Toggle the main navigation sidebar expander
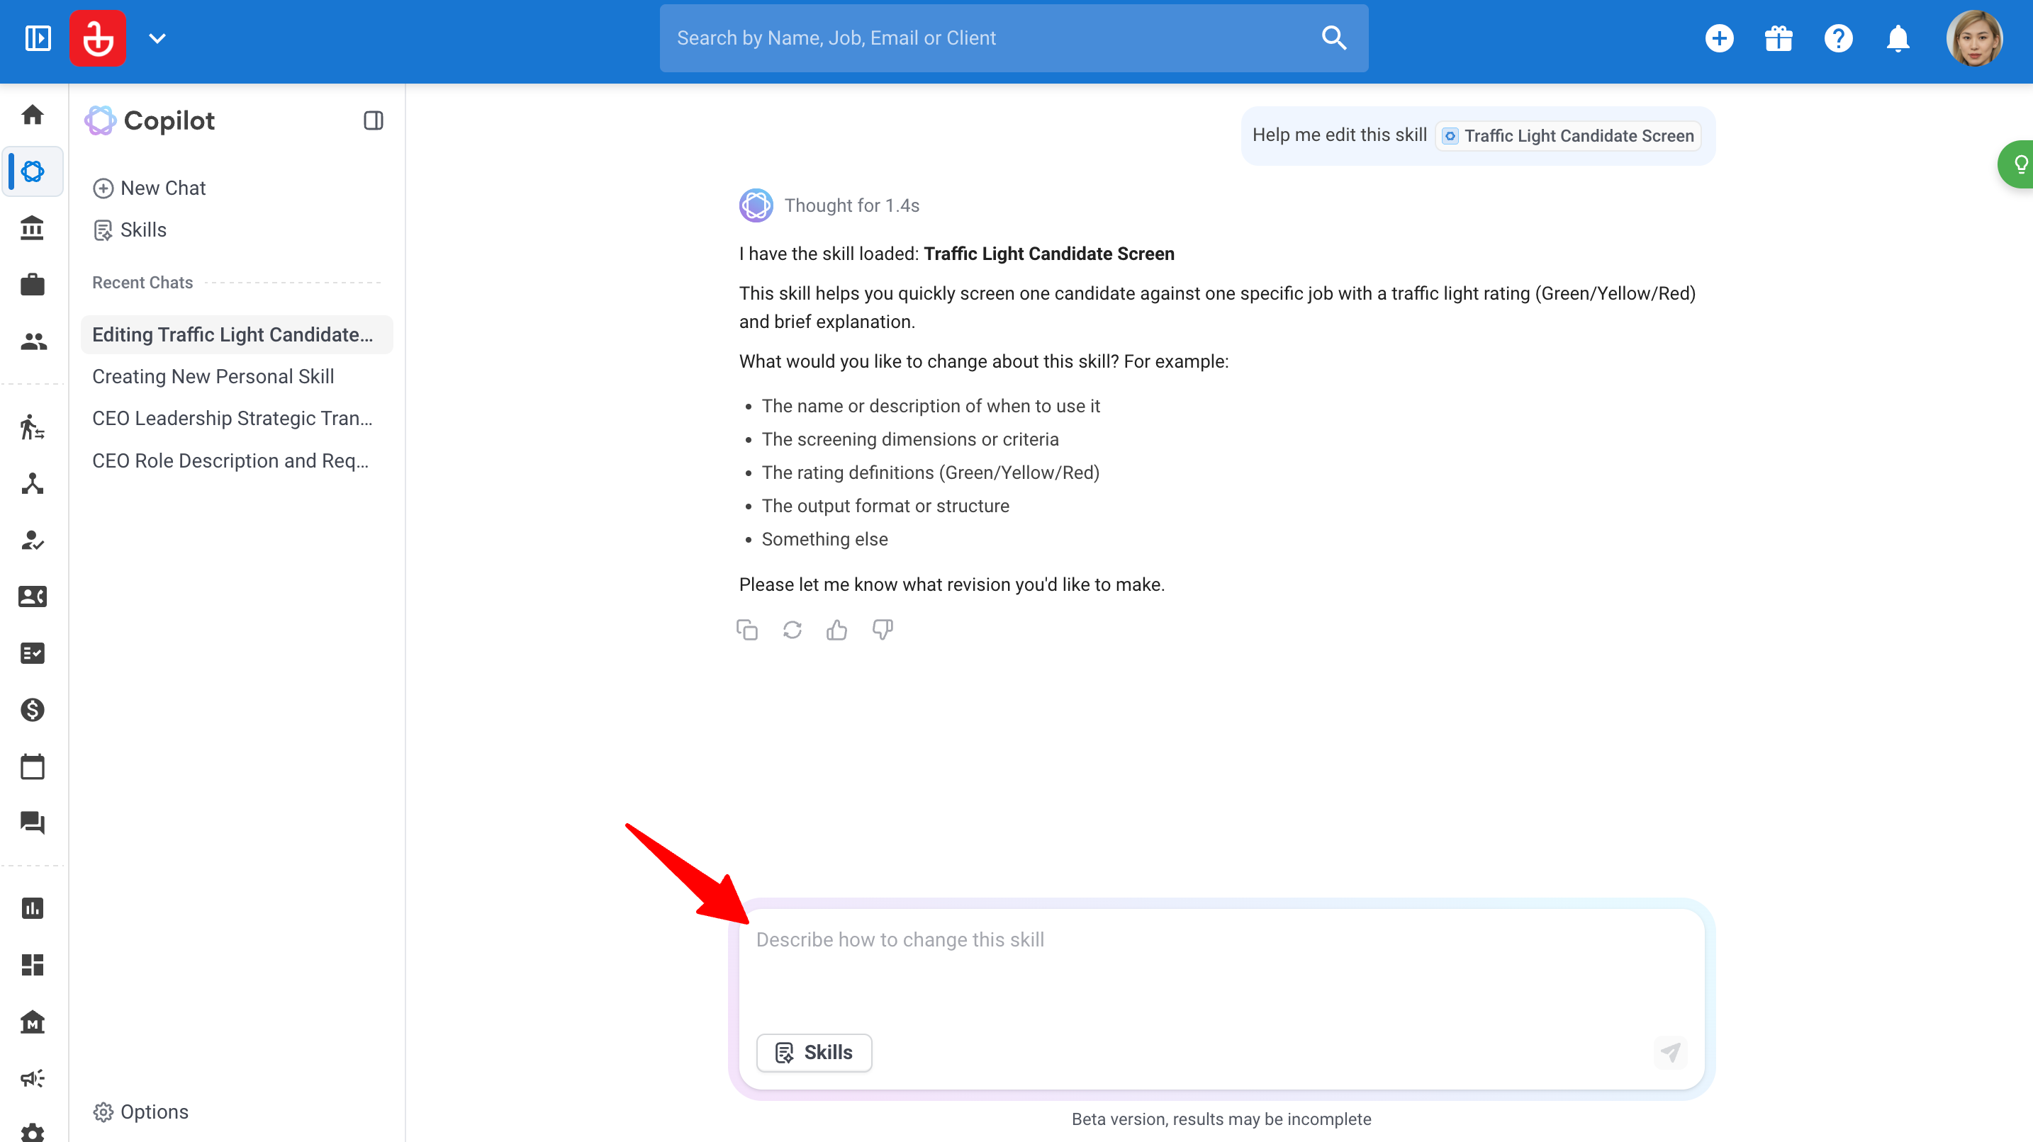Image resolution: width=2033 pixels, height=1142 pixels. (x=38, y=38)
